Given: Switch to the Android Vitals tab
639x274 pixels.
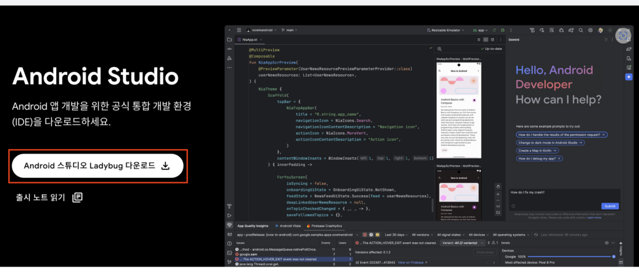Looking at the screenshot, I should point(288,225).
